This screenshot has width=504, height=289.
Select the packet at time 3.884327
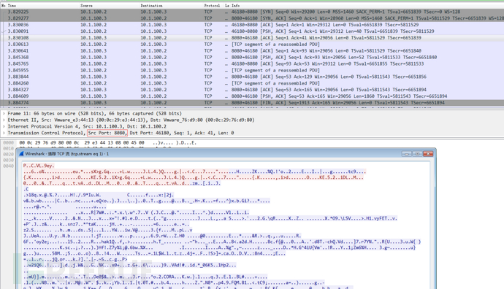[252, 90]
